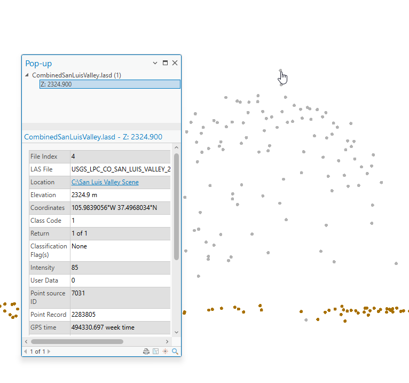The image size is (409, 383).
Task: Click the Elevation value 2324.9 m
Action: point(84,195)
